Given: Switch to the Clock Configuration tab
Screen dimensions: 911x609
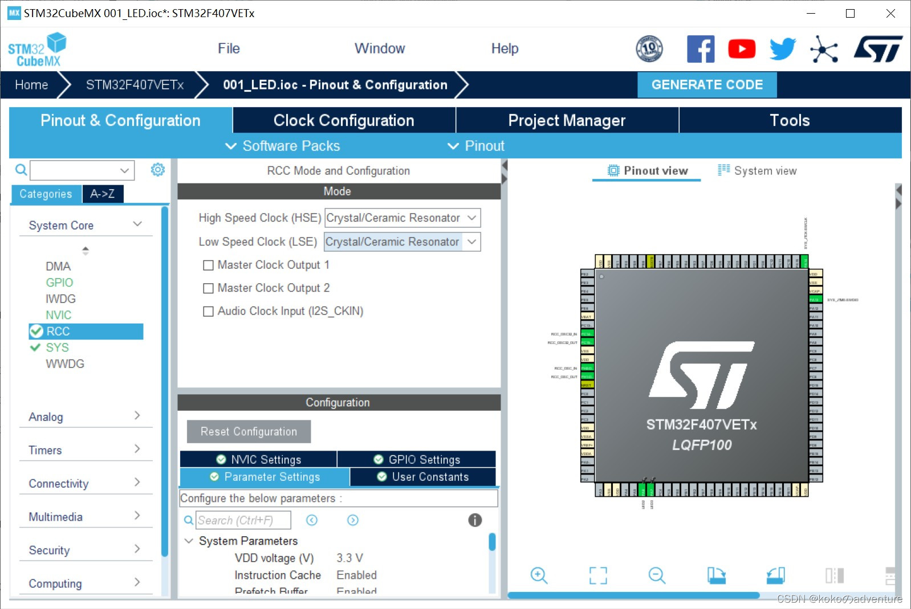Looking at the screenshot, I should pyautogui.click(x=344, y=121).
